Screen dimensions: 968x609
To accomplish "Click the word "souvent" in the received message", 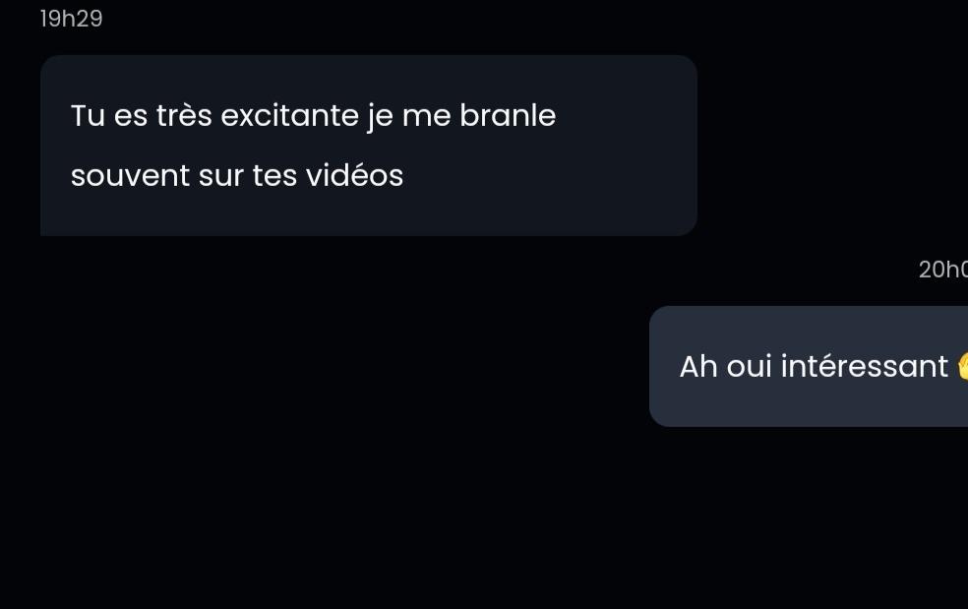I will pyautogui.click(x=130, y=176).
